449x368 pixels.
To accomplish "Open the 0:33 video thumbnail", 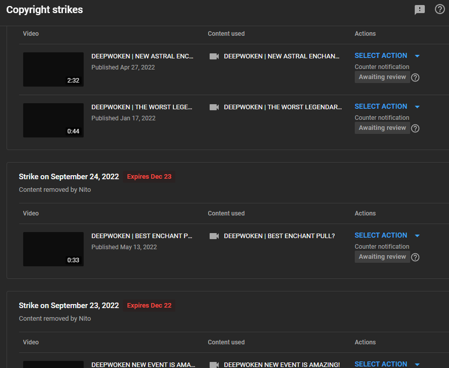I will 53,249.
